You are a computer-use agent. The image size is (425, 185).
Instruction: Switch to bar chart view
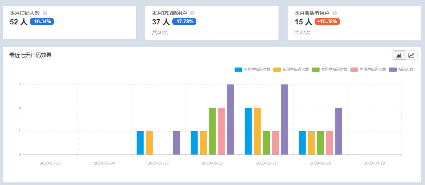(x=399, y=55)
